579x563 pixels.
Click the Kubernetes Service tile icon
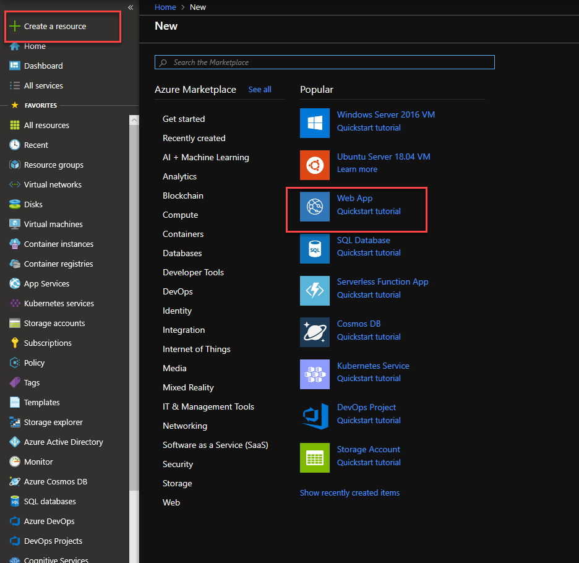315,374
